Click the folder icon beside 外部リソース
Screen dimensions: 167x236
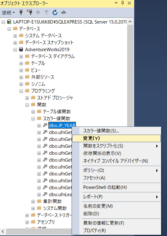click(27, 77)
